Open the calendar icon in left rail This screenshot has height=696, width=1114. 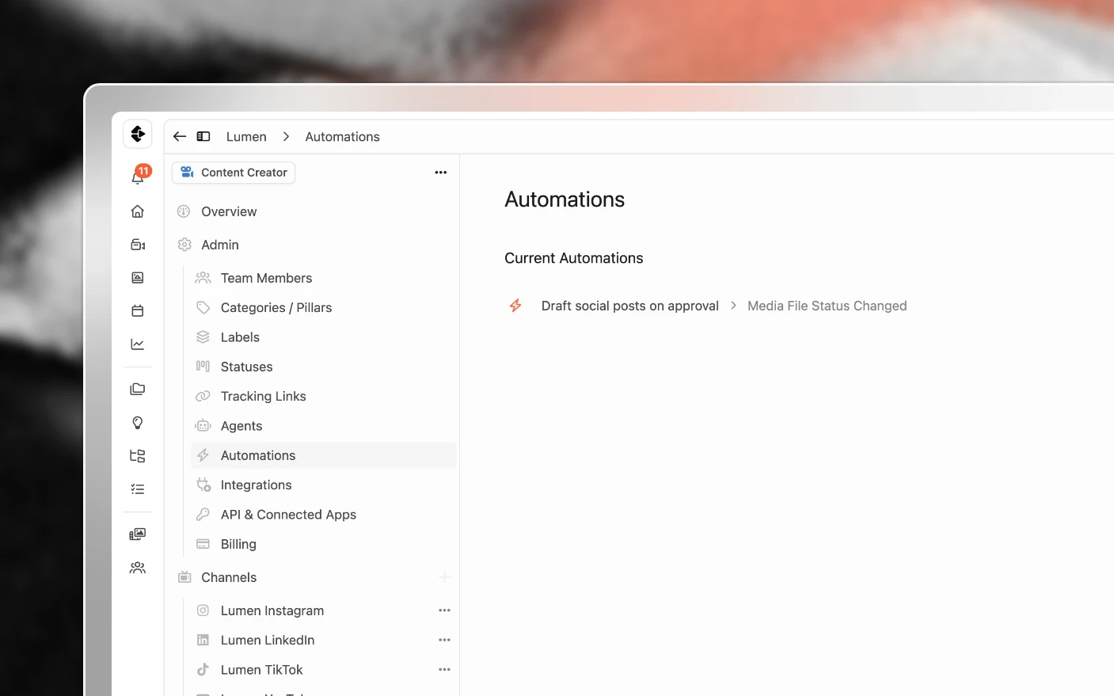(138, 311)
